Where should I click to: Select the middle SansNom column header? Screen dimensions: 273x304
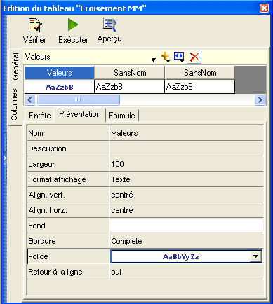130,73
